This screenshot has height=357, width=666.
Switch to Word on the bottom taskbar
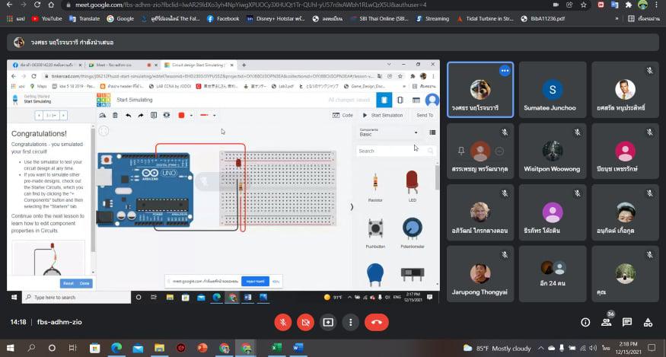coord(298,348)
